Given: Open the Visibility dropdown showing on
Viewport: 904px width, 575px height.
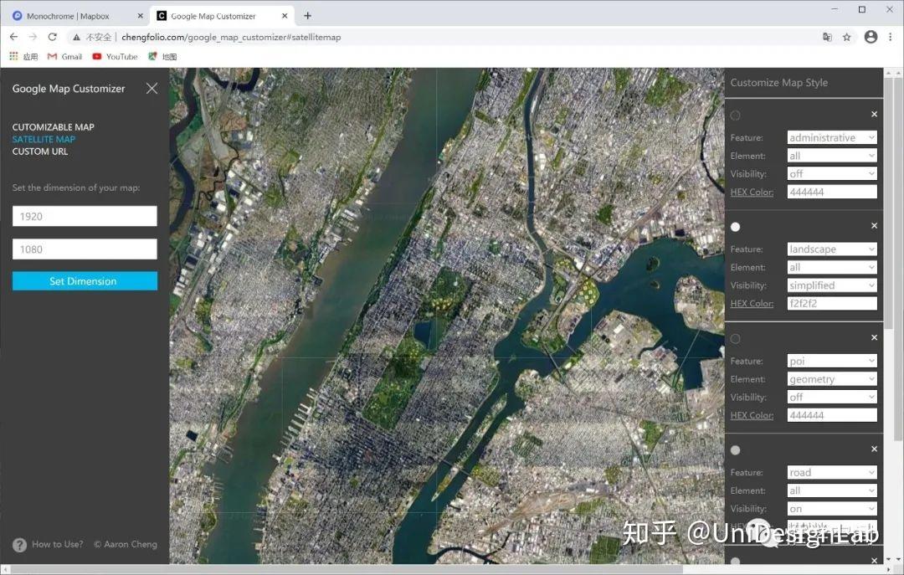Looking at the screenshot, I should (x=832, y=509).
